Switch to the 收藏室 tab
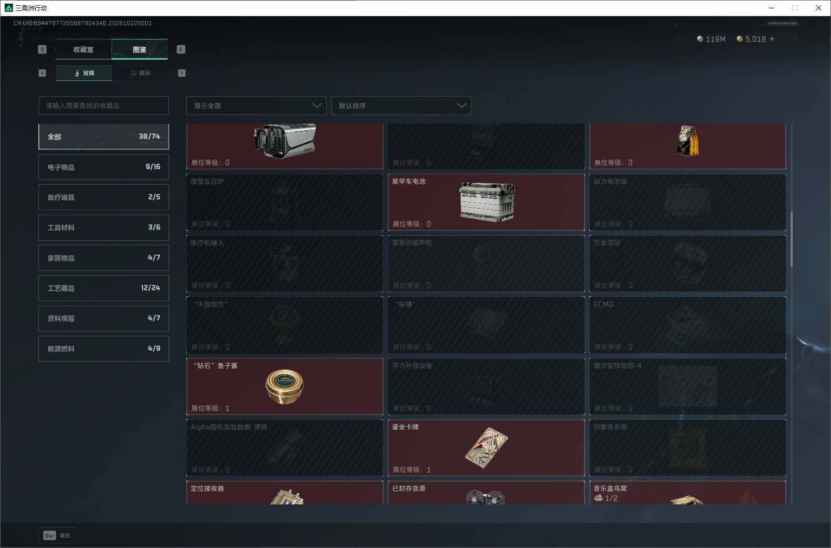Screen dimensions: 831x548 84,49
